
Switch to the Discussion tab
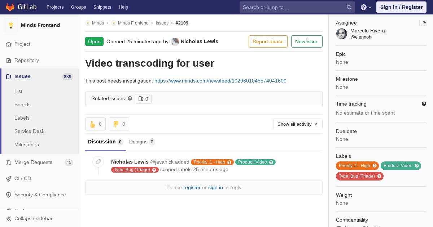[106, 142]
